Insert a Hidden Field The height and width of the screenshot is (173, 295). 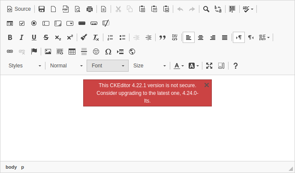[106, 23]
